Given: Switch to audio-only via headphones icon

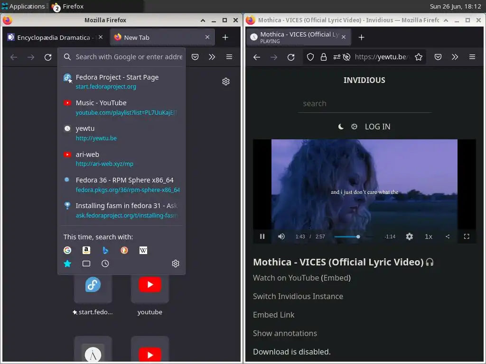Looking at the screenshot, I should pyautogui.click(x=430, y=262).
